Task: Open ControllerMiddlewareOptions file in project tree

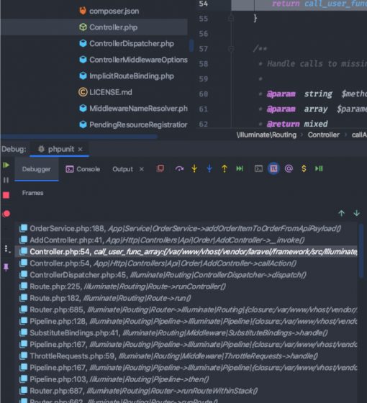Action: coord(133,60)
